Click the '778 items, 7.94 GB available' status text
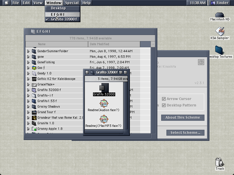Viewport: 234px width, 175px height. (90, 38)
